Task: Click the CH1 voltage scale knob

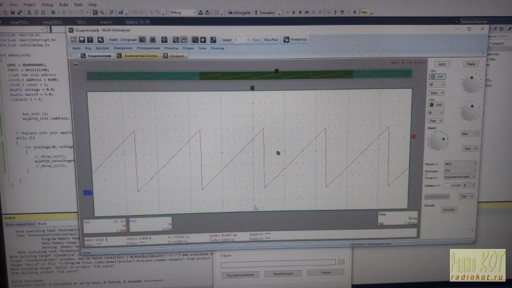Action: 472,83
